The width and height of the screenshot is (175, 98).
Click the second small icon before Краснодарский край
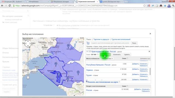(90, 51)
